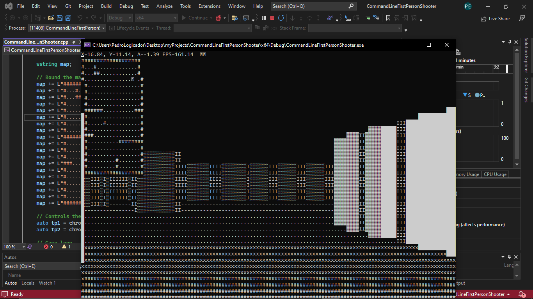The image size is (533, 299).
Task: Click the increase line indent icon
Action: coord(368,18)
